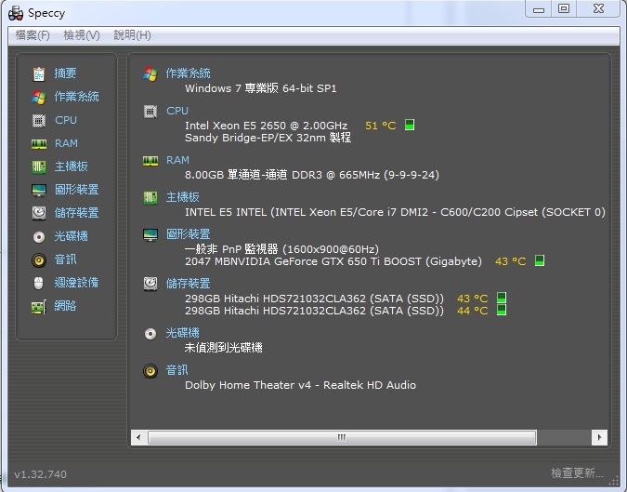Click temperature indicator of first Hitachi drive
627x492 pixels.
[x=502, y=298]
